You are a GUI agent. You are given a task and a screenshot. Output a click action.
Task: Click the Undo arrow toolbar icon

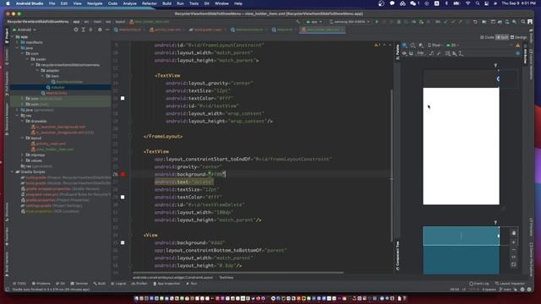[475, 22]
